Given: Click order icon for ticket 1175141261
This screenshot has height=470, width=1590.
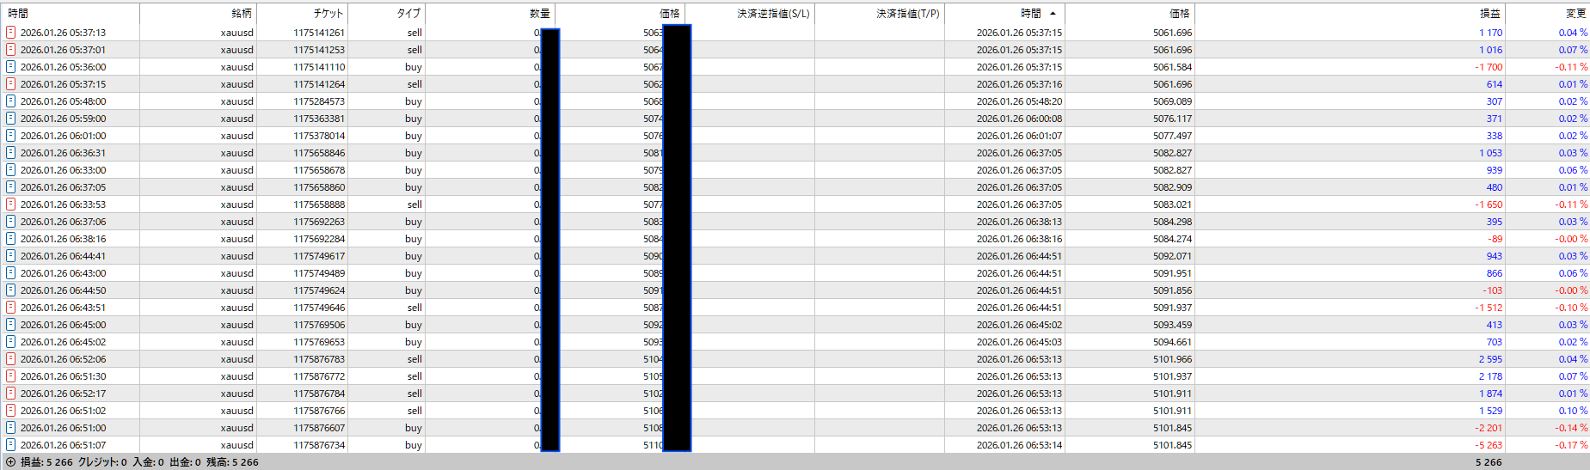Looking at the screenshot, I should point(10,32).
